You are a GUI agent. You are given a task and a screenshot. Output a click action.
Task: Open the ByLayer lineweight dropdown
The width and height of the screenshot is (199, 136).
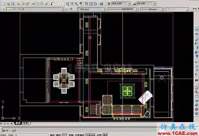pos(163,9)
